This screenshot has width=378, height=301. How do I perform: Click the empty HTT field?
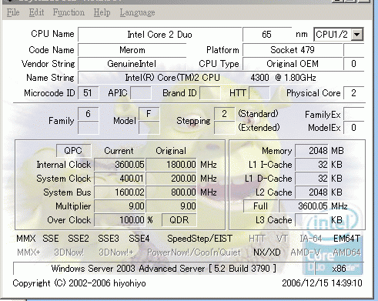(259, 93)
